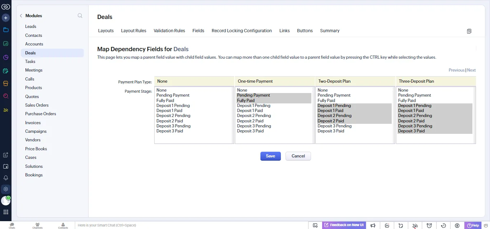Select Deposit 1 Paid under One-time Payment

[274, 111]
